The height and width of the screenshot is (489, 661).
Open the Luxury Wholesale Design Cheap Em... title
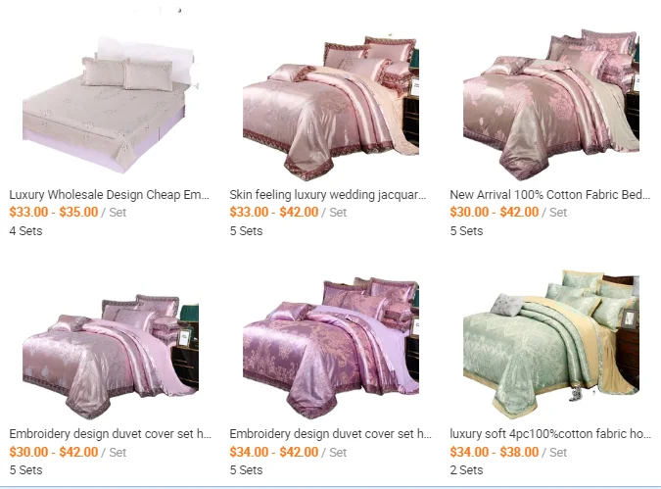coord(109,195)
